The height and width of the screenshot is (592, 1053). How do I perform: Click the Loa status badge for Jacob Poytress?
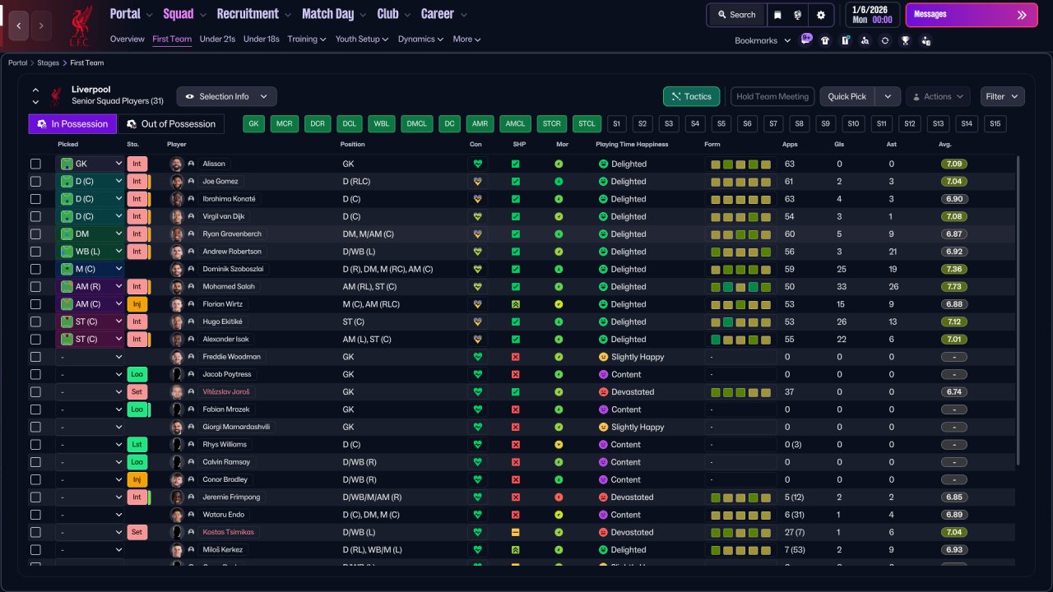pyautogui.click(x=137, y=375)
